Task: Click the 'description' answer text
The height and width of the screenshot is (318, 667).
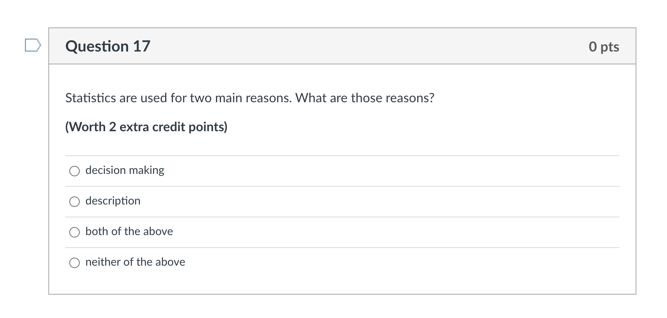Action: coord(113,201)
